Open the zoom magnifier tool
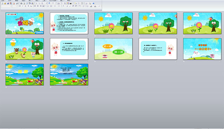Image resolution: width=224 pixels, height=129 pixels. 90,3
